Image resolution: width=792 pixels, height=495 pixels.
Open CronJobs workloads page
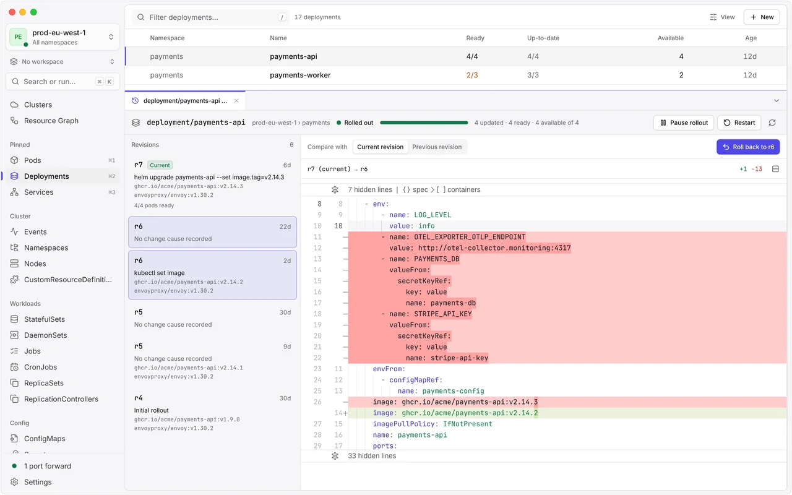pos(62,367)
